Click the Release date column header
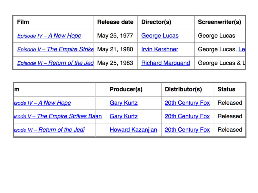 (x=115, y=22)
